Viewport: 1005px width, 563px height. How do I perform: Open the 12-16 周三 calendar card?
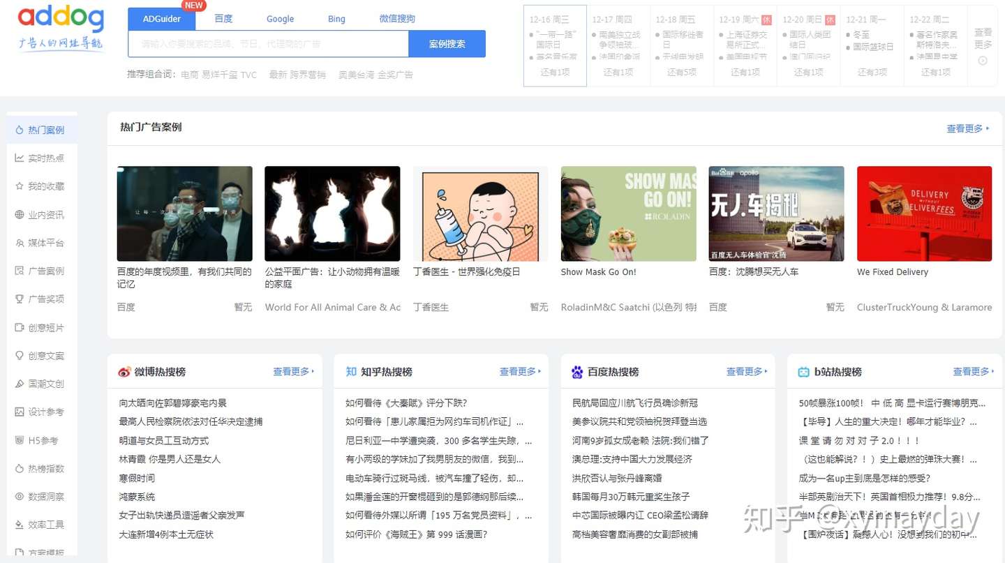point(555,46)
